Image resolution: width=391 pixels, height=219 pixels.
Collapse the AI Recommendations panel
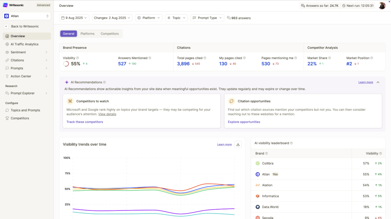tap(378, 81)
